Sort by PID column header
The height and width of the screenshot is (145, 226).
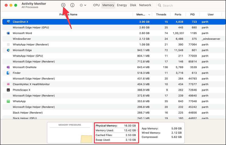tap(192, 15)
